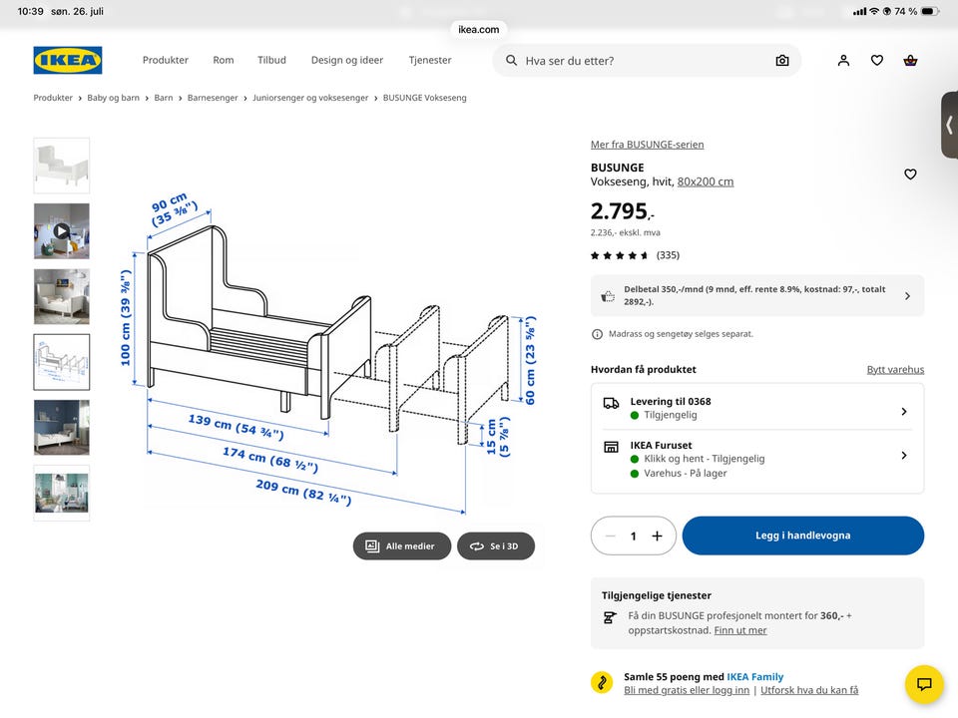Image resolution: width=958 pixels, height=718 pixels.
Task: Click 'Madrass og sengetøy selges separat'
Action: pos(681,334)
